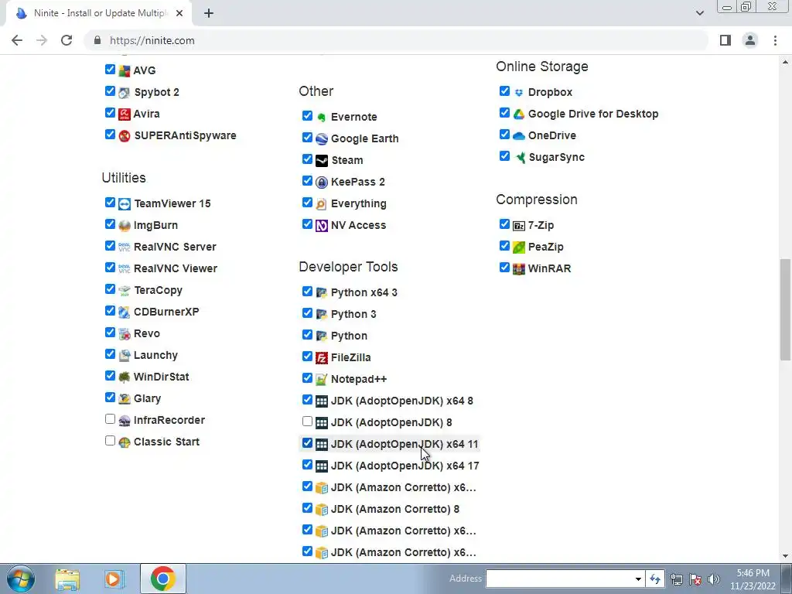Click the site lock icon in address bar
Image resolution: width=792 pixels, height=594 pixels.
(x=98, y=40)
